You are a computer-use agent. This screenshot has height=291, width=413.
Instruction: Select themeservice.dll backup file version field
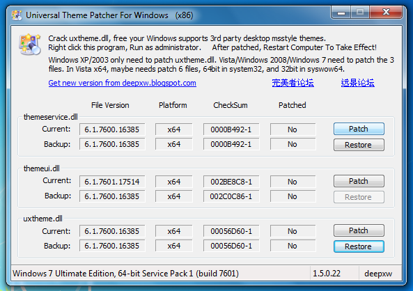pos(112,144)
